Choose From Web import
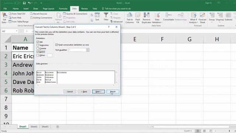 tap(15, 18)
